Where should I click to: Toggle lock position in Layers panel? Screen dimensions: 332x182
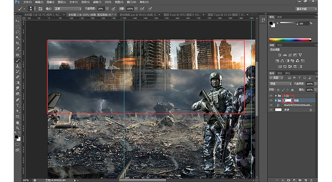coord(288,90)
